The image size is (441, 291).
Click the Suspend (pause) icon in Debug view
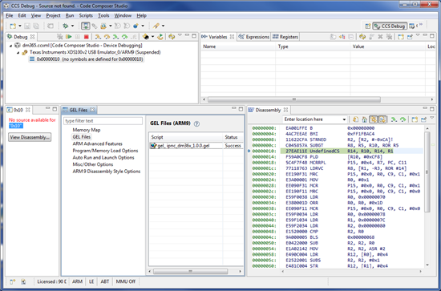[x=78, y=37]
